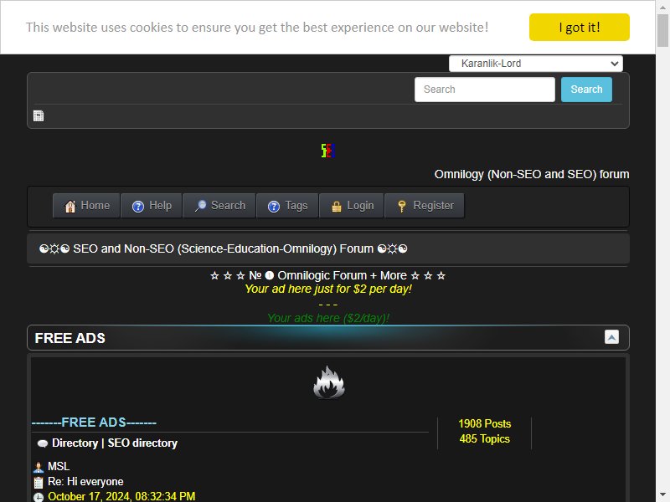Open Directory | SEO directory child board

(115, 443)
